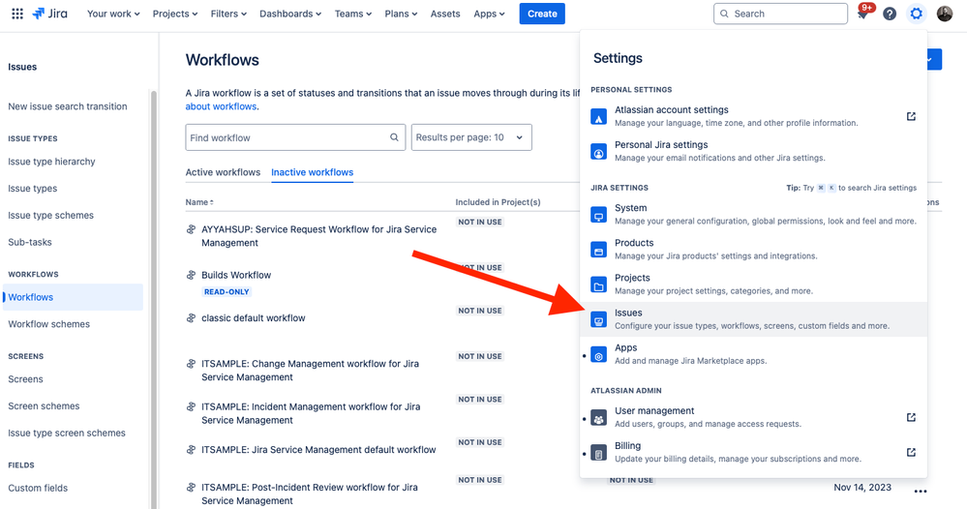Expand the Teams dropdown
The height and width of the screenshot is (509, 967).
352,14
